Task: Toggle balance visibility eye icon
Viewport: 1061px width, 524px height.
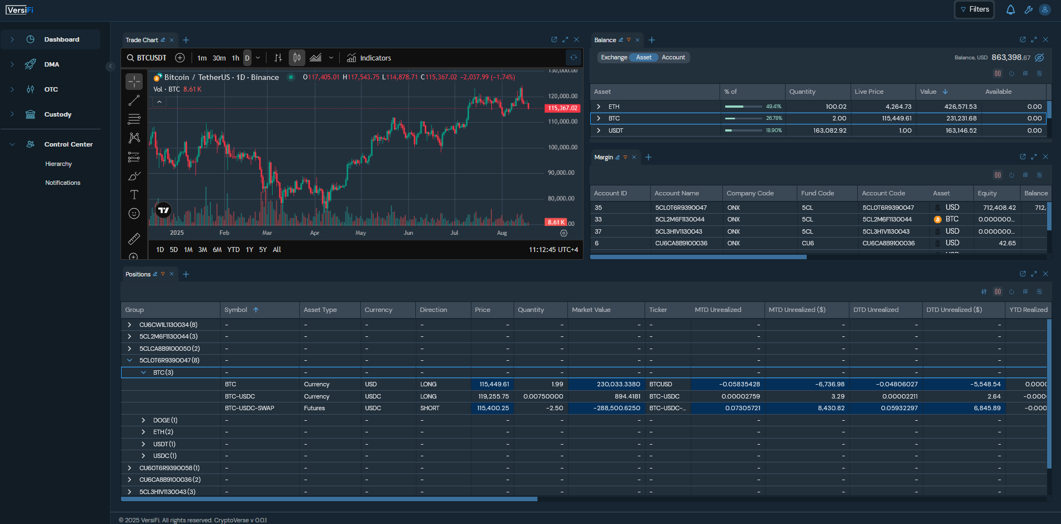Action: (x=1039, y=58)
